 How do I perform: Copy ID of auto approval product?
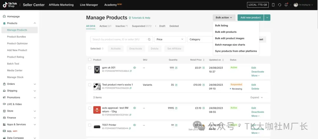(x=130, y=115)
